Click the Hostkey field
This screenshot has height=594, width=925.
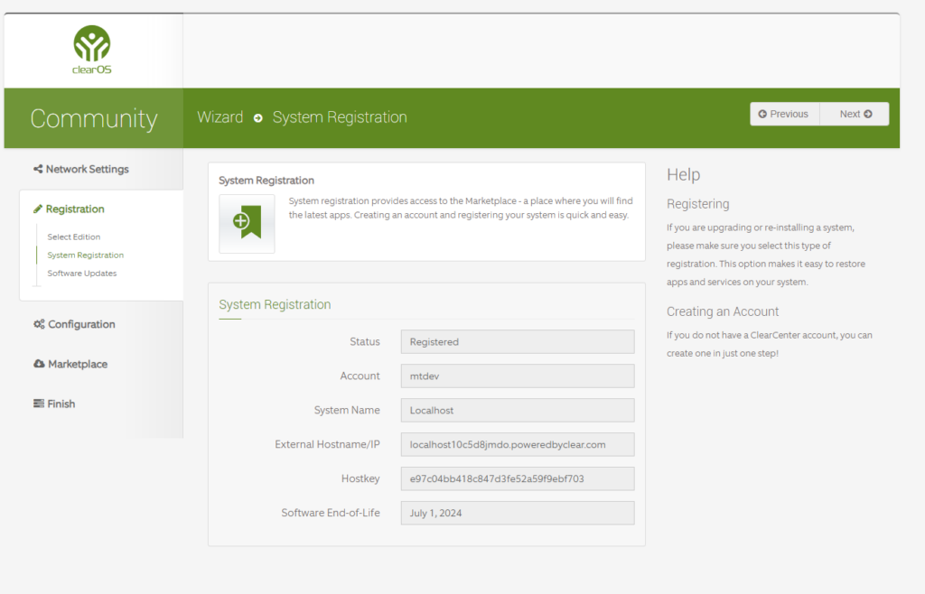(518, 478)
